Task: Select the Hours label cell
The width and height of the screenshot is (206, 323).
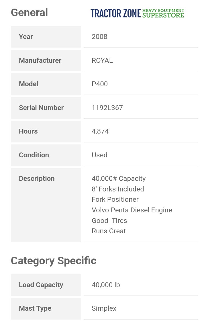Action: click(x=46, y=131)
